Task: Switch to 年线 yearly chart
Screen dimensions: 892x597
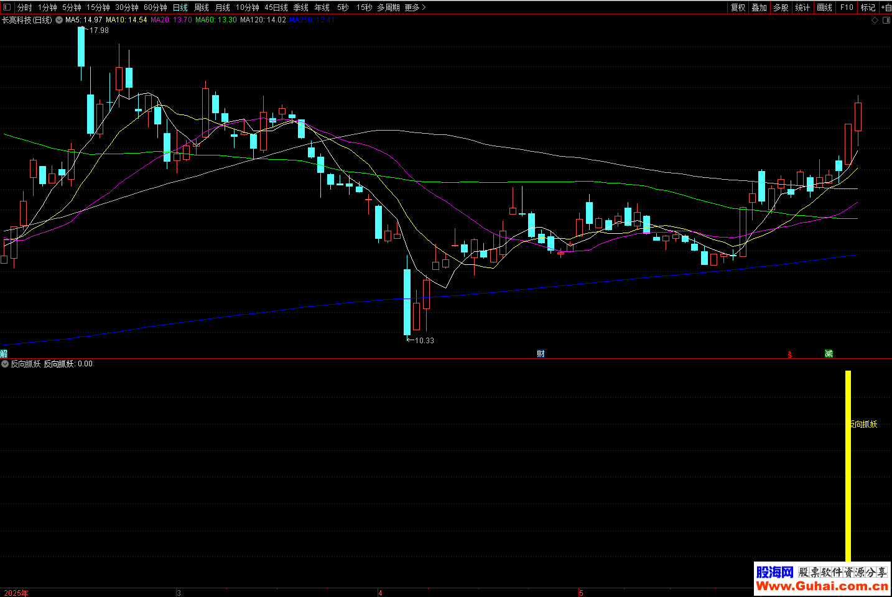Action: 322,7
